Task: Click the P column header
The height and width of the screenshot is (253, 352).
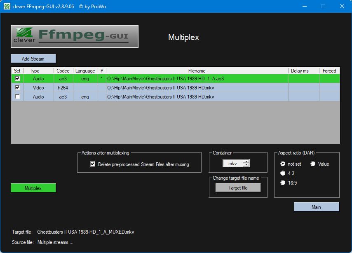Action: [102, 71]
